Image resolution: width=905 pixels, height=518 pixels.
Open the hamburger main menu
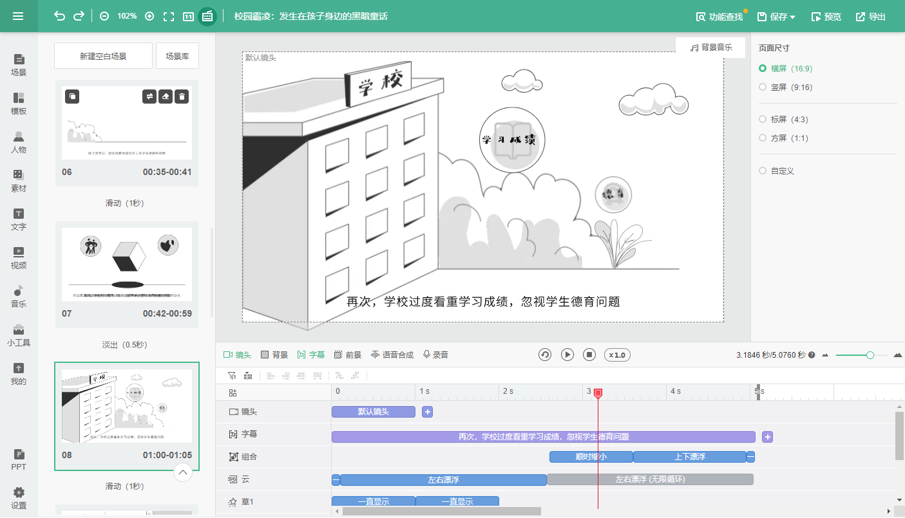[x=18, y=16]
